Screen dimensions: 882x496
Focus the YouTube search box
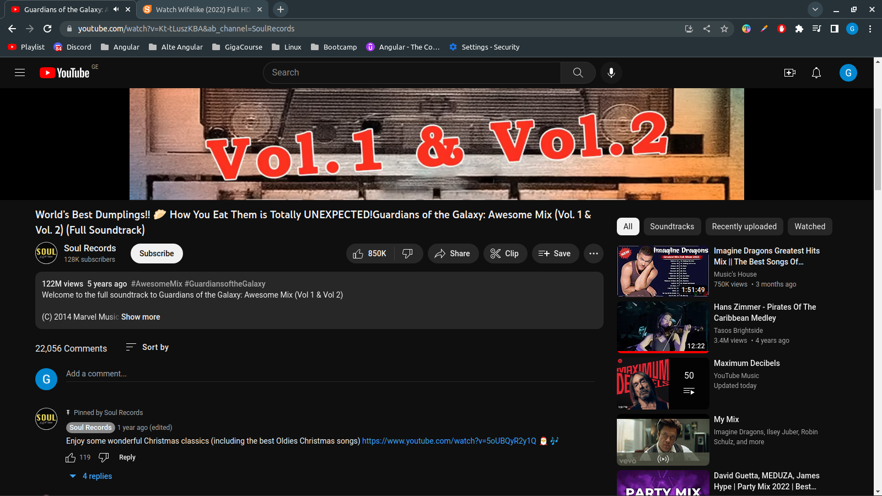pos(412,73)
